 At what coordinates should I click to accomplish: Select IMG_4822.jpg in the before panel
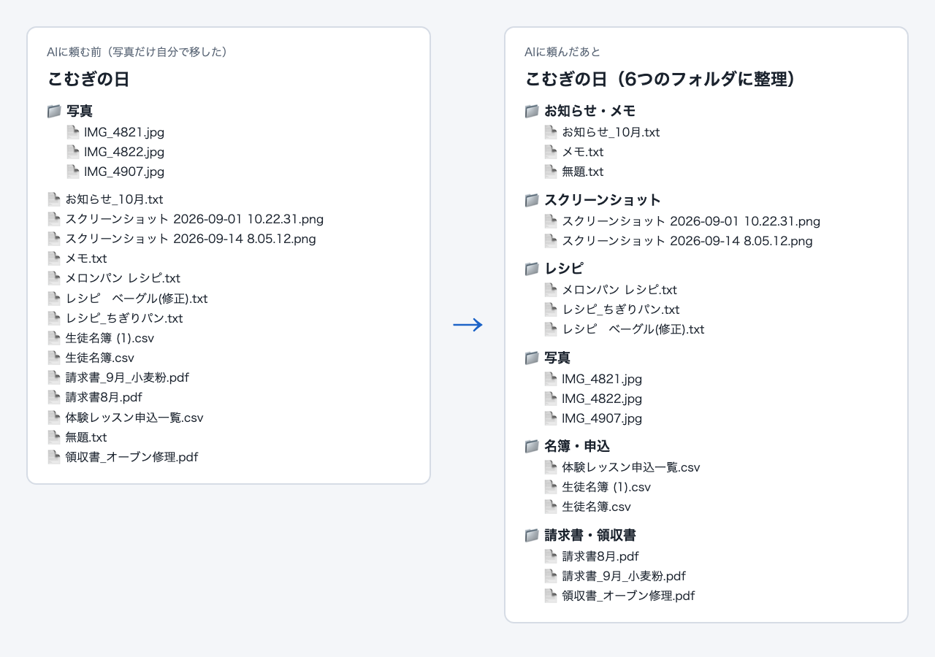click(124, 152)
